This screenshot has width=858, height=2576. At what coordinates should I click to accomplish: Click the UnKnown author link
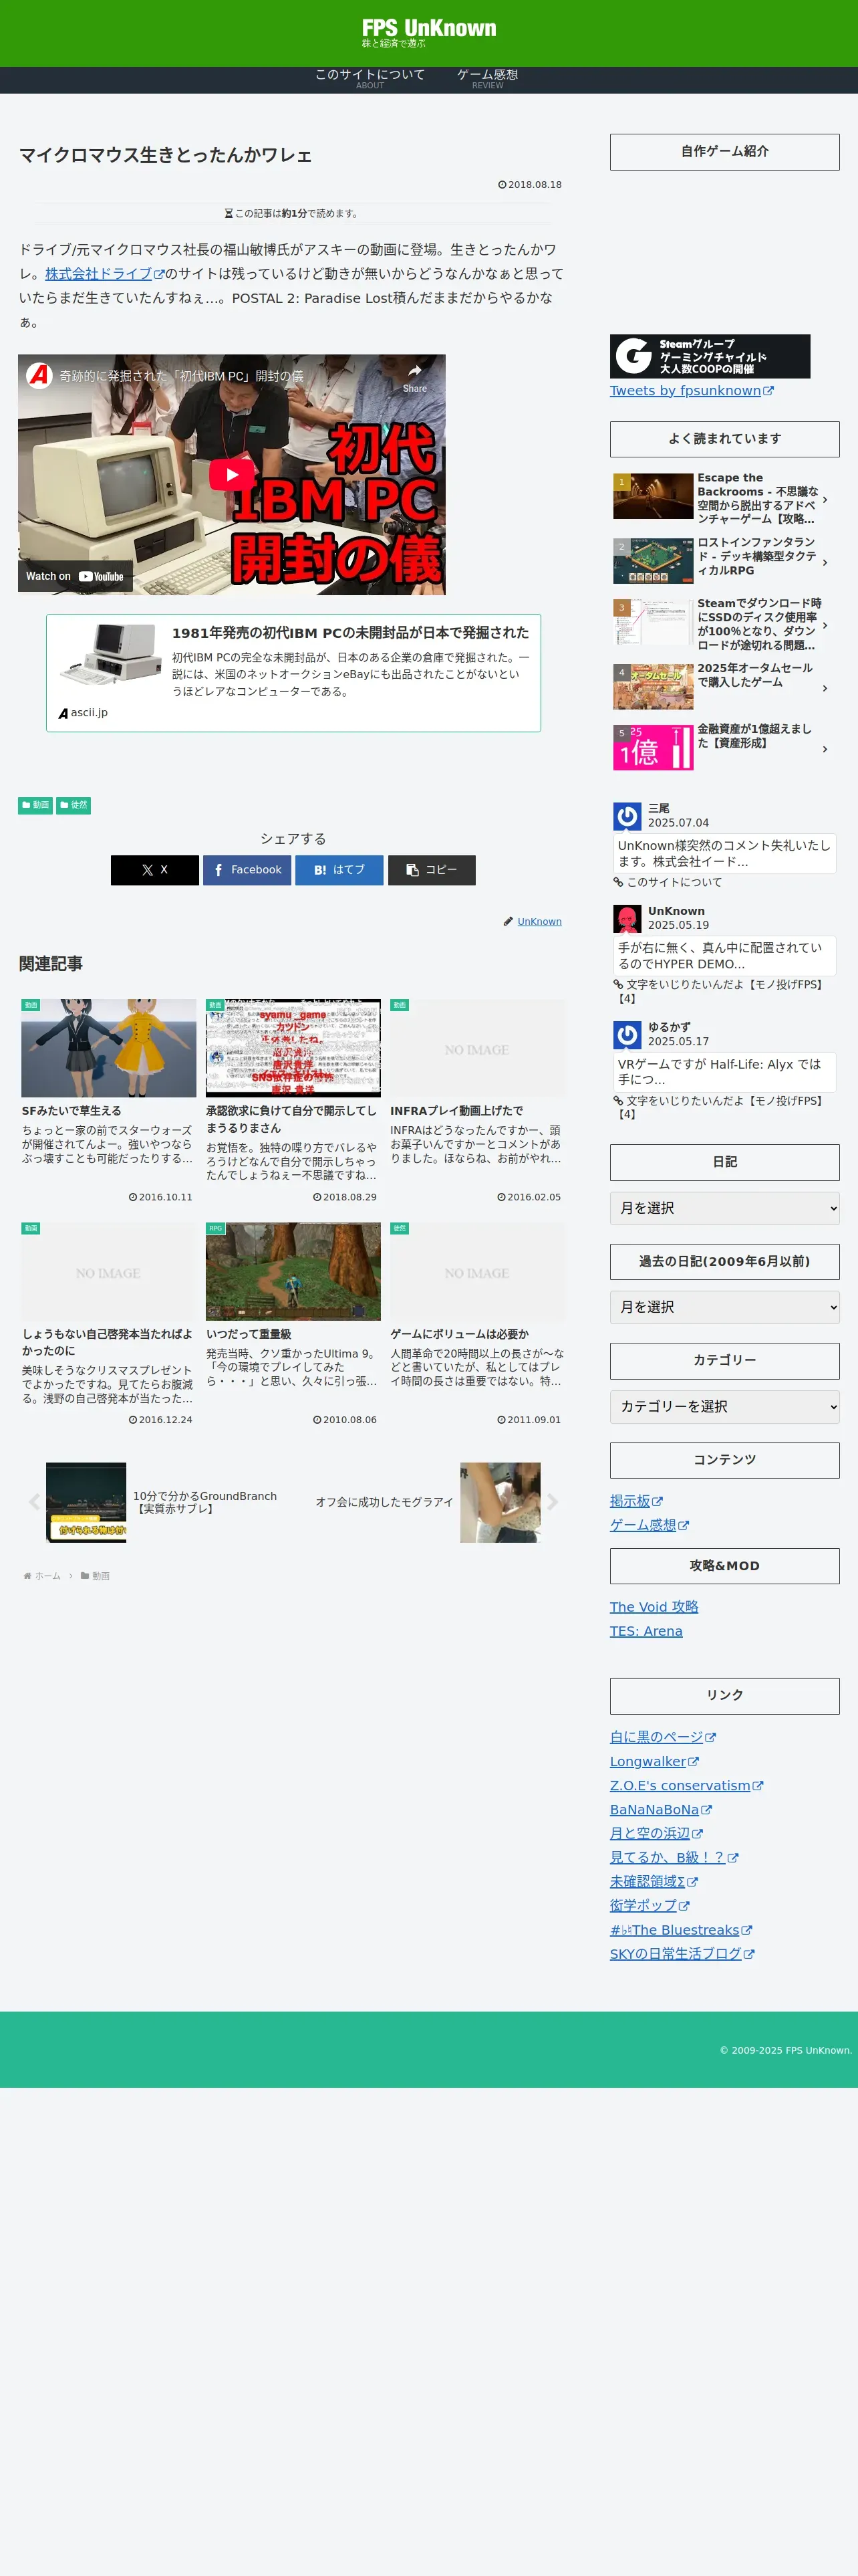(x=539, y=922)
